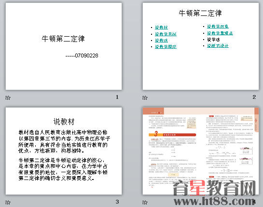Click the animation star icon under slide 4
The image size is (263, 207).
(x=145, y=202)
